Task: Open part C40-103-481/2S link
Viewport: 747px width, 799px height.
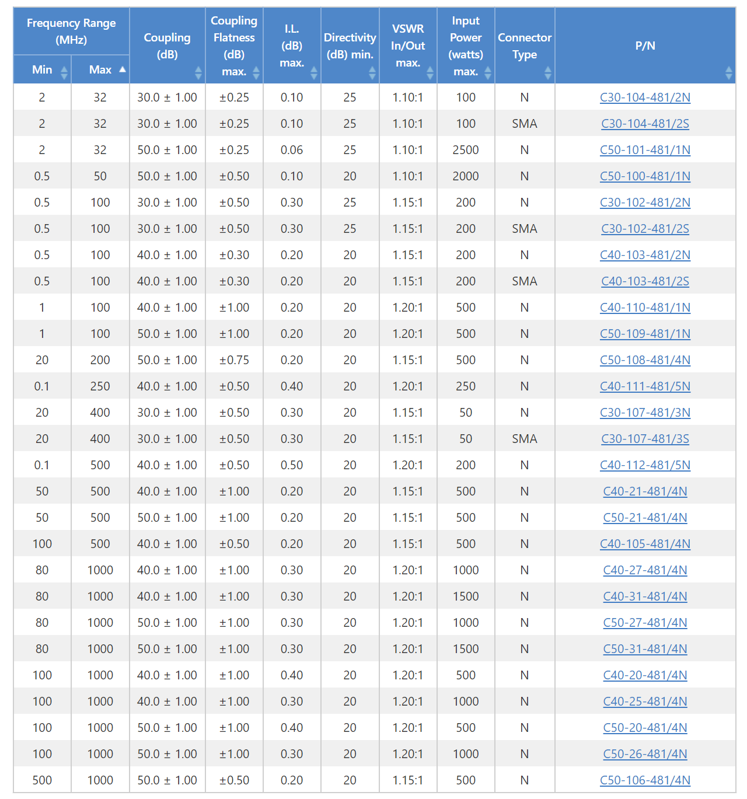Action: (645, 281)
